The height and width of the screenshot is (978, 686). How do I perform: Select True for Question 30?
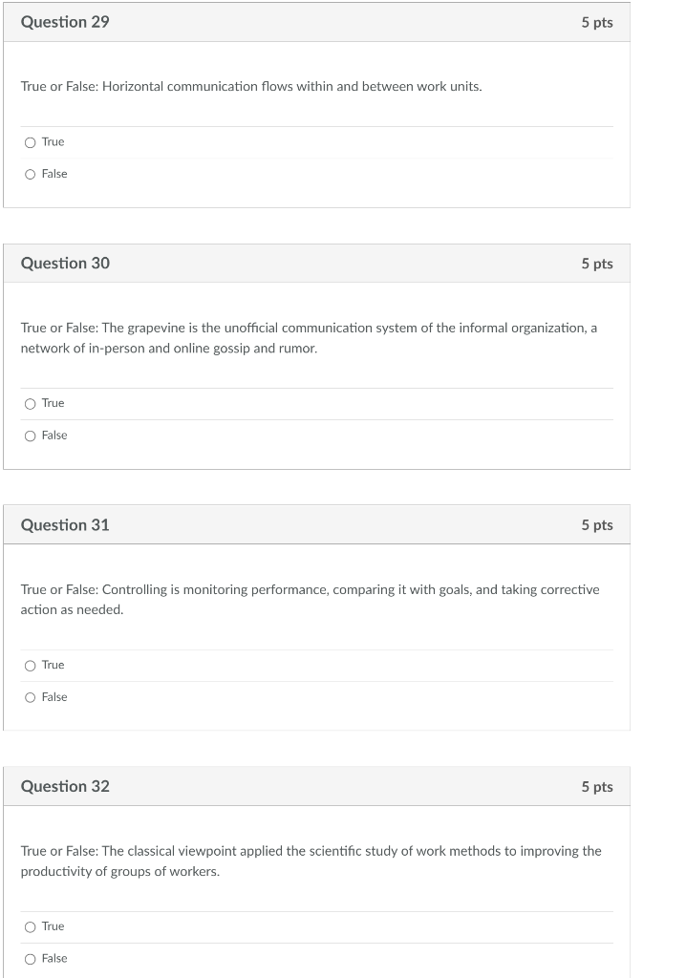30,403
